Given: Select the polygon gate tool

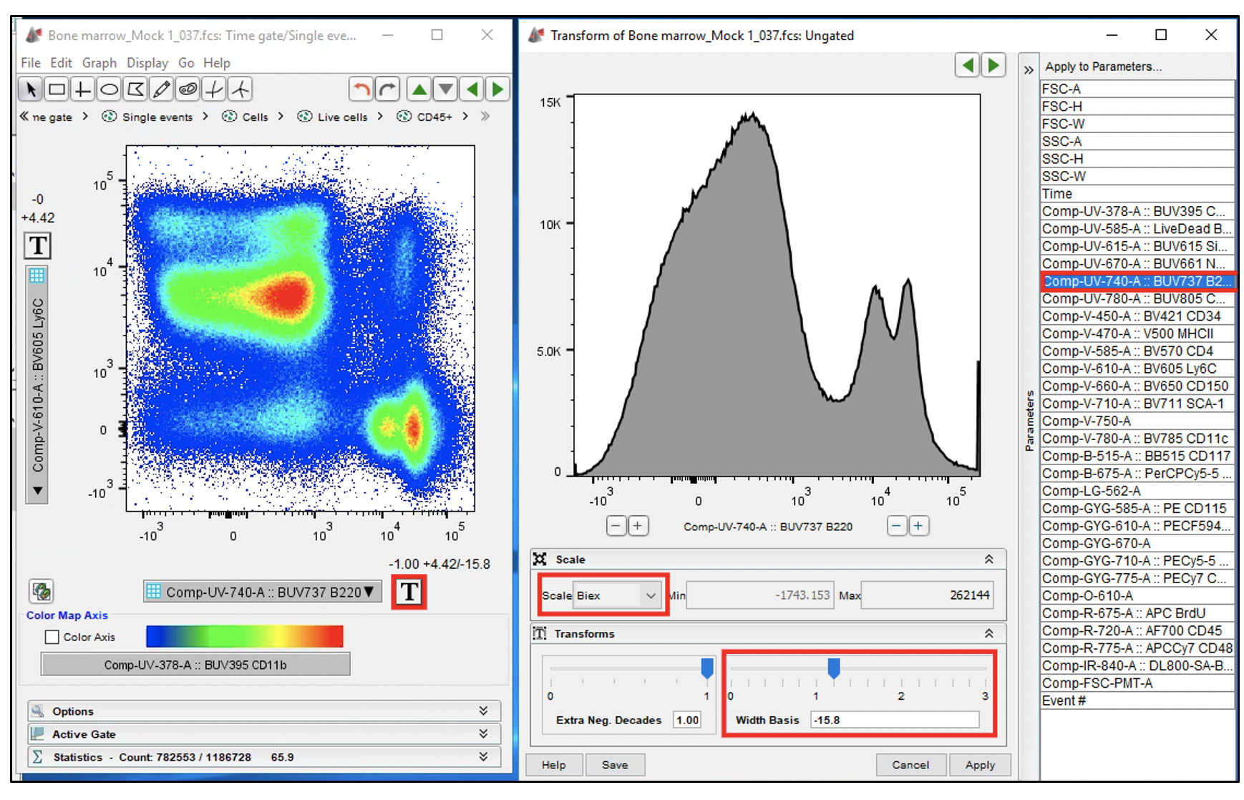Looking at the screenshot, I should coord(135,89).
